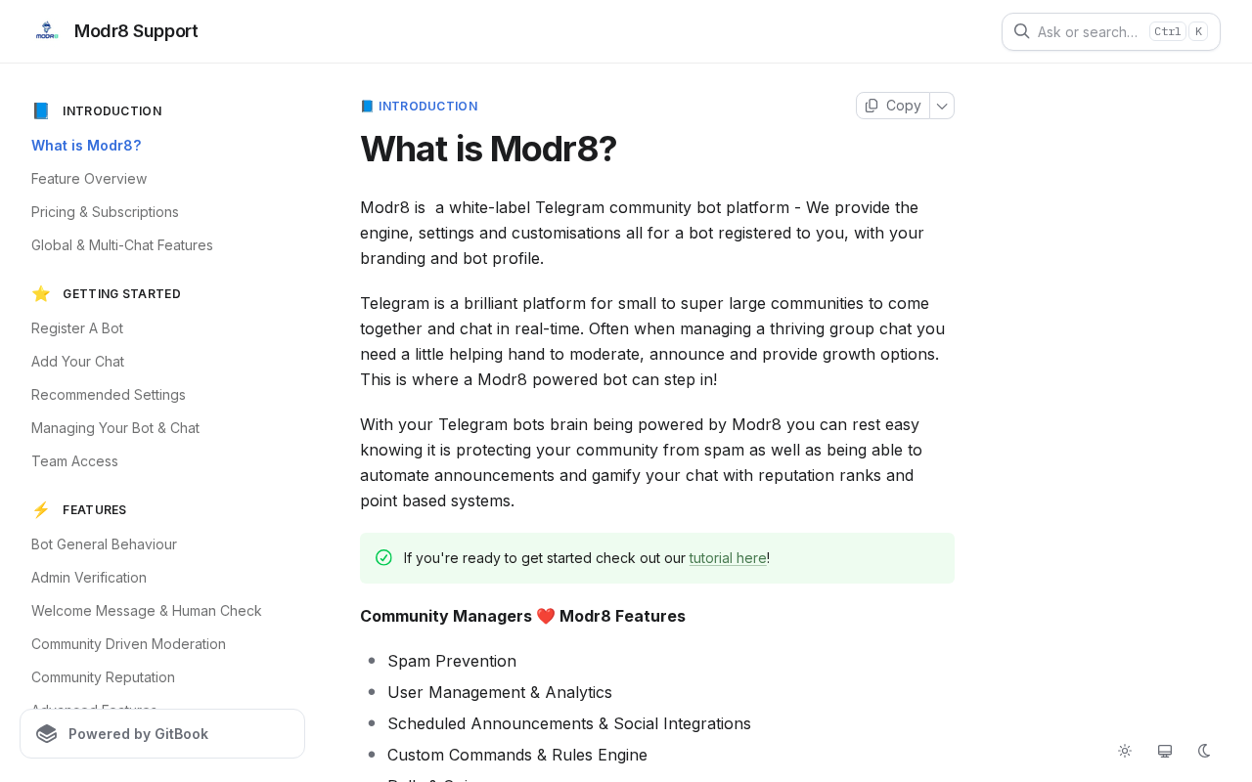
Task: Open Powered by GitBook link
Action: (x=162, y=734)
